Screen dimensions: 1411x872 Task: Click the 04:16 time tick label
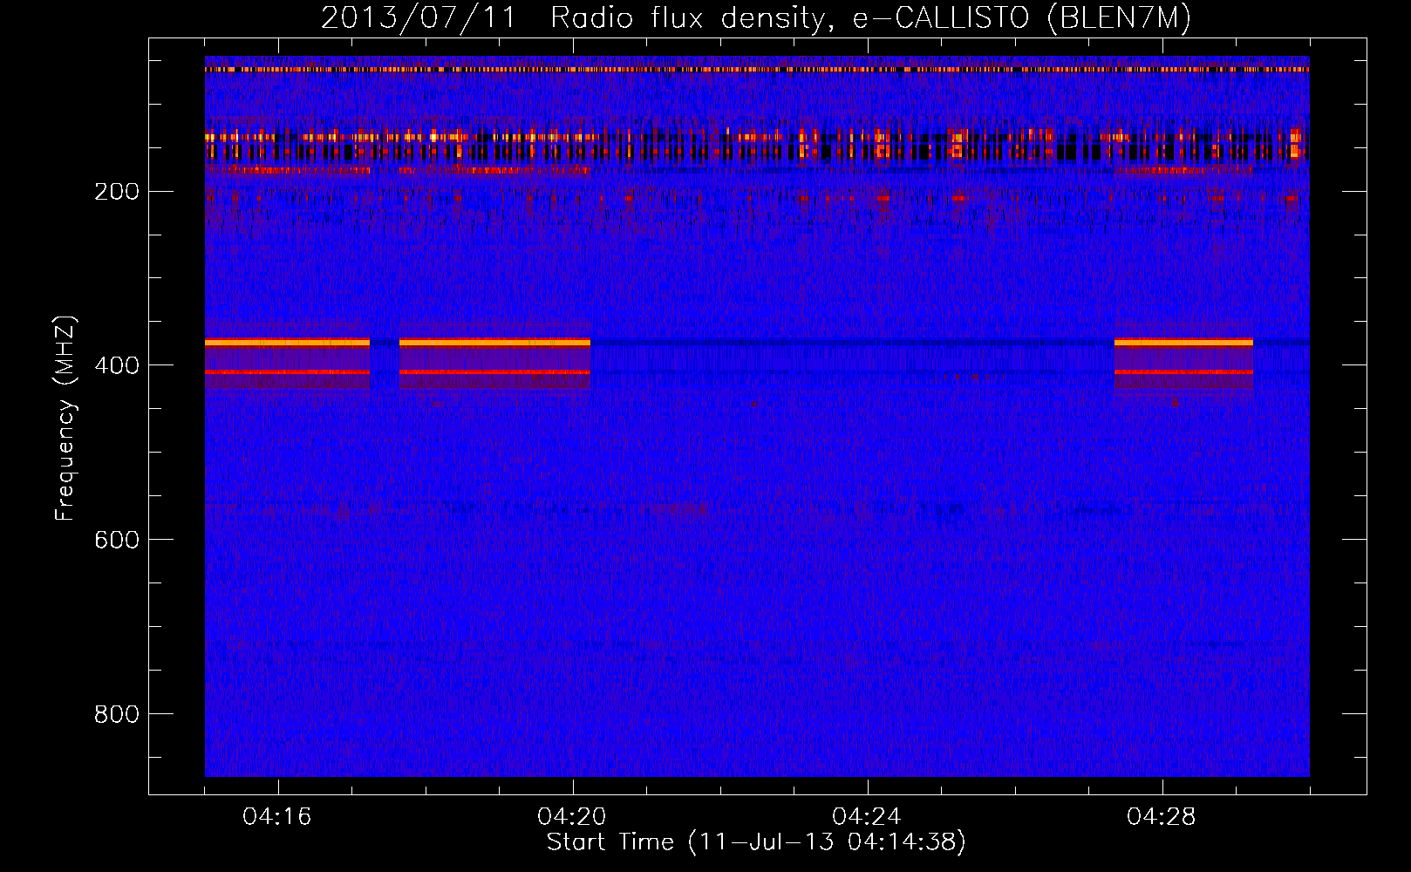tap(277, 817)
